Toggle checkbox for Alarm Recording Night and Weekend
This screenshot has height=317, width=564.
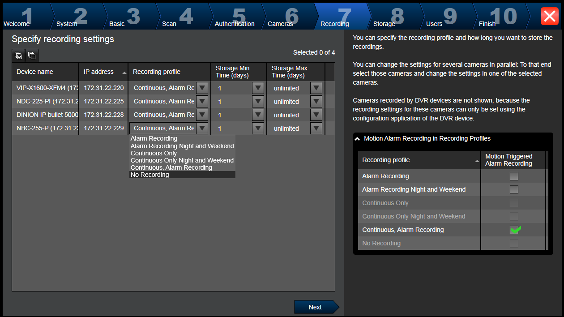click(514, 189)
